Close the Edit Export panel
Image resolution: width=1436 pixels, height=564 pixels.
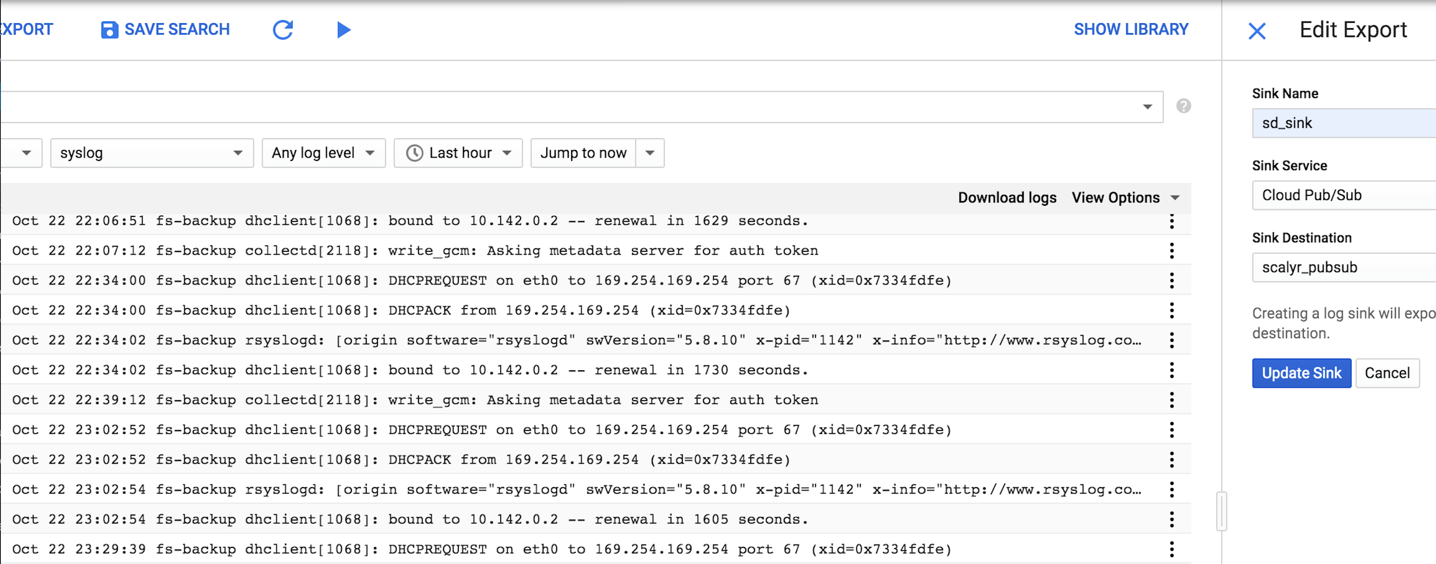coord(1256,31)
